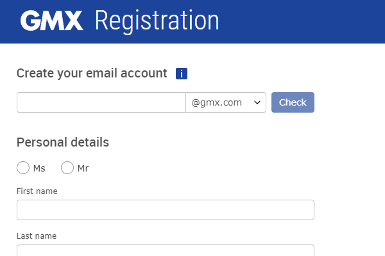
Task: Click the '@gmx.com' text in the domain selector
Action: (x=217, y=102)
